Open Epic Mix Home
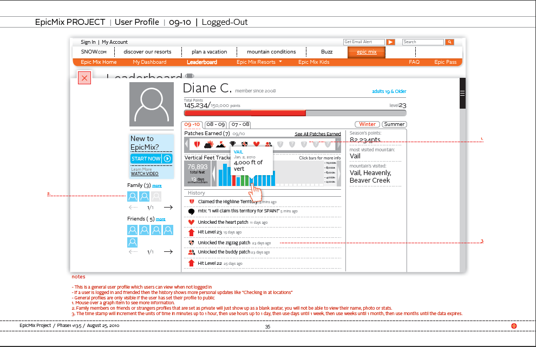Viewport: 536px width, 347px height. tap(99, 62)
